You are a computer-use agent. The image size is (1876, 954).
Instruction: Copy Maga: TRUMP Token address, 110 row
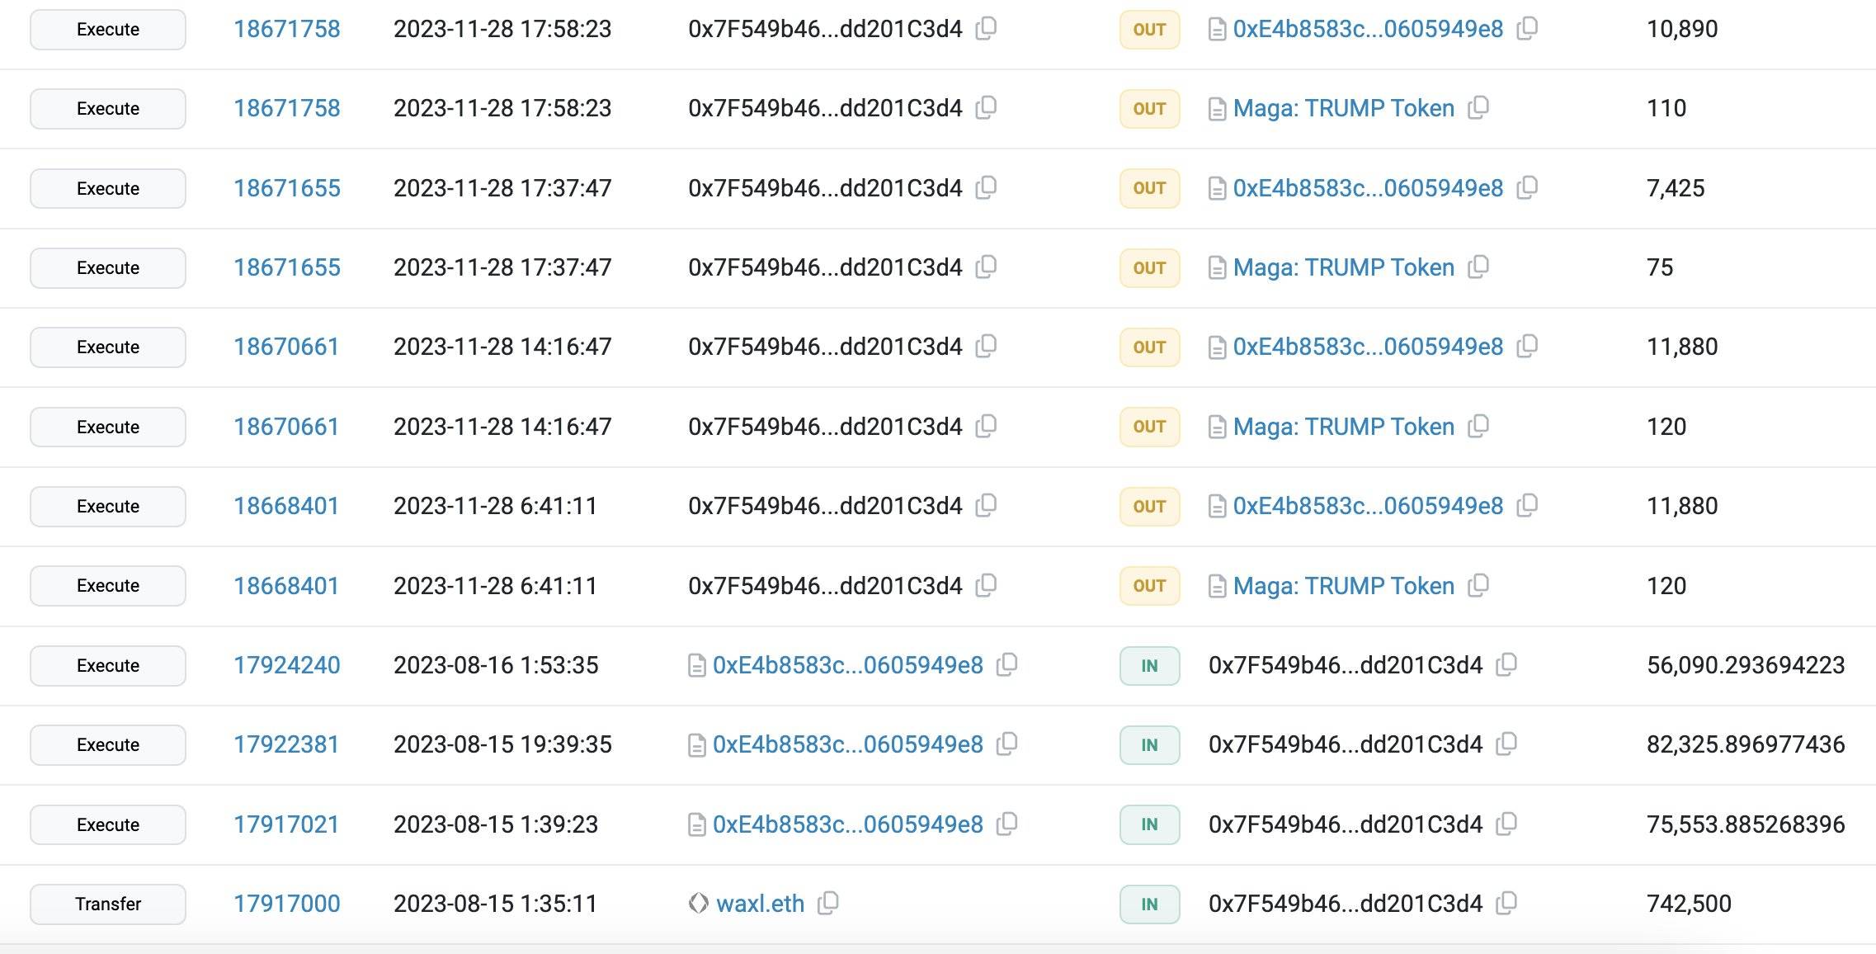coord(1478,108)
